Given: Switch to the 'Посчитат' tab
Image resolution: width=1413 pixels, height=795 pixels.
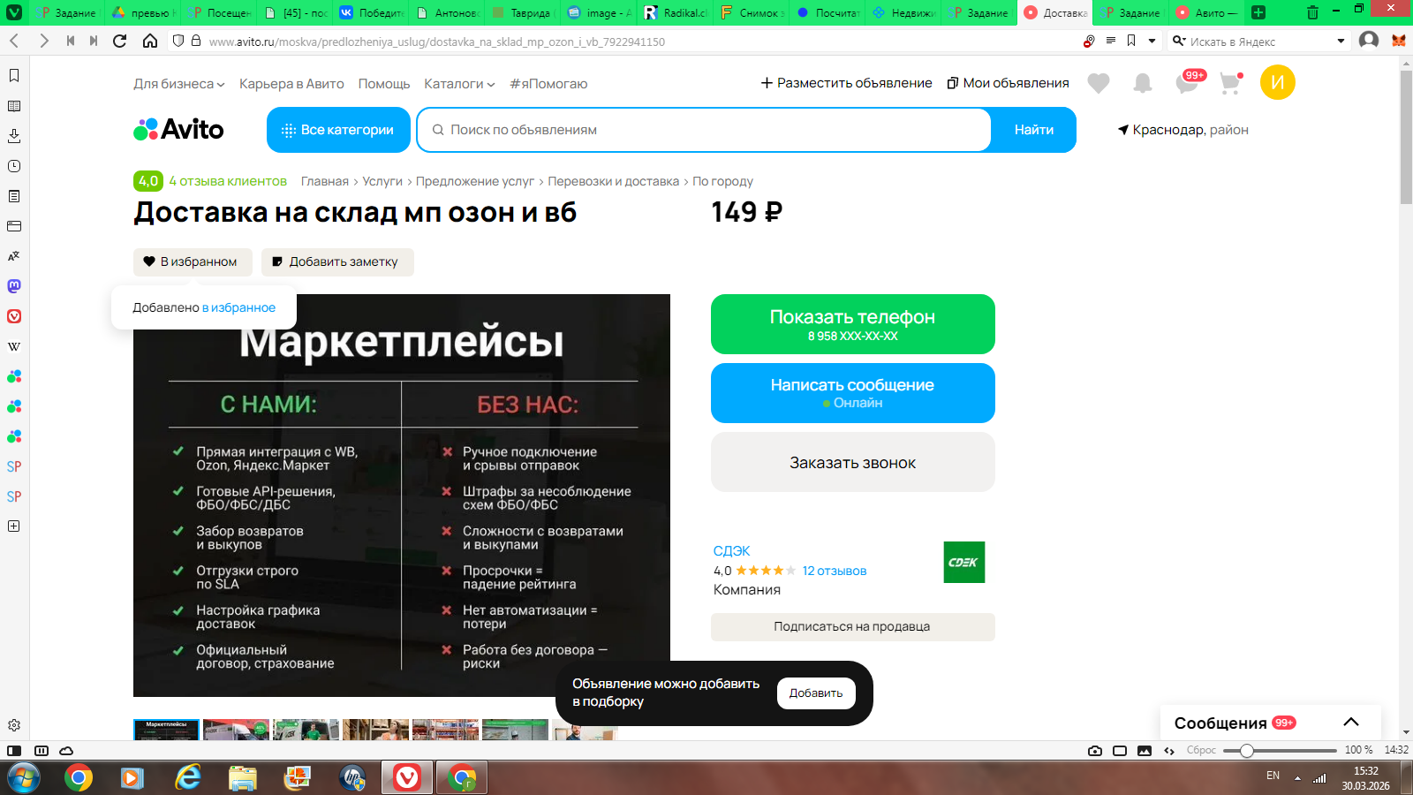Looking at the screenshot, I should pos(828,12).
